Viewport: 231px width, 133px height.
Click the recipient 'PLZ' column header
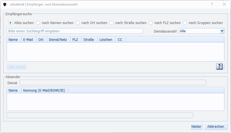click(x=76, y=39)
